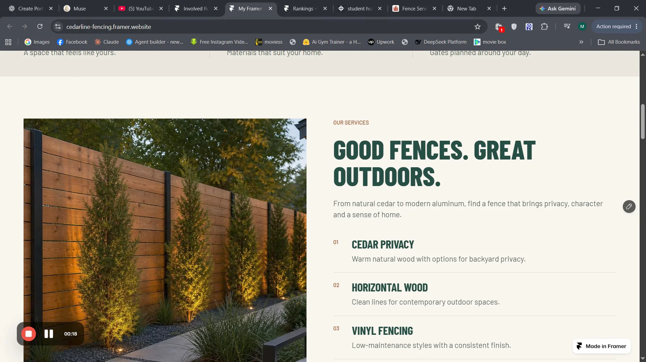Viewport: 646px width, 362px height.
Task: Click the Horizontal Wood service heading
Action: pos(390,287)
